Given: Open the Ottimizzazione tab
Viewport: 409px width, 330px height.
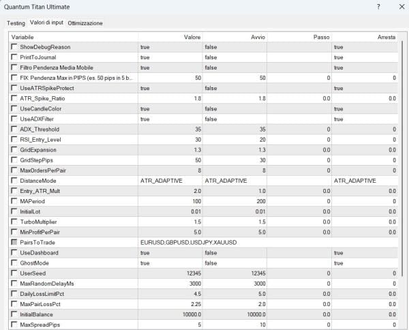Looking at the screenshot, I should 85,23.
